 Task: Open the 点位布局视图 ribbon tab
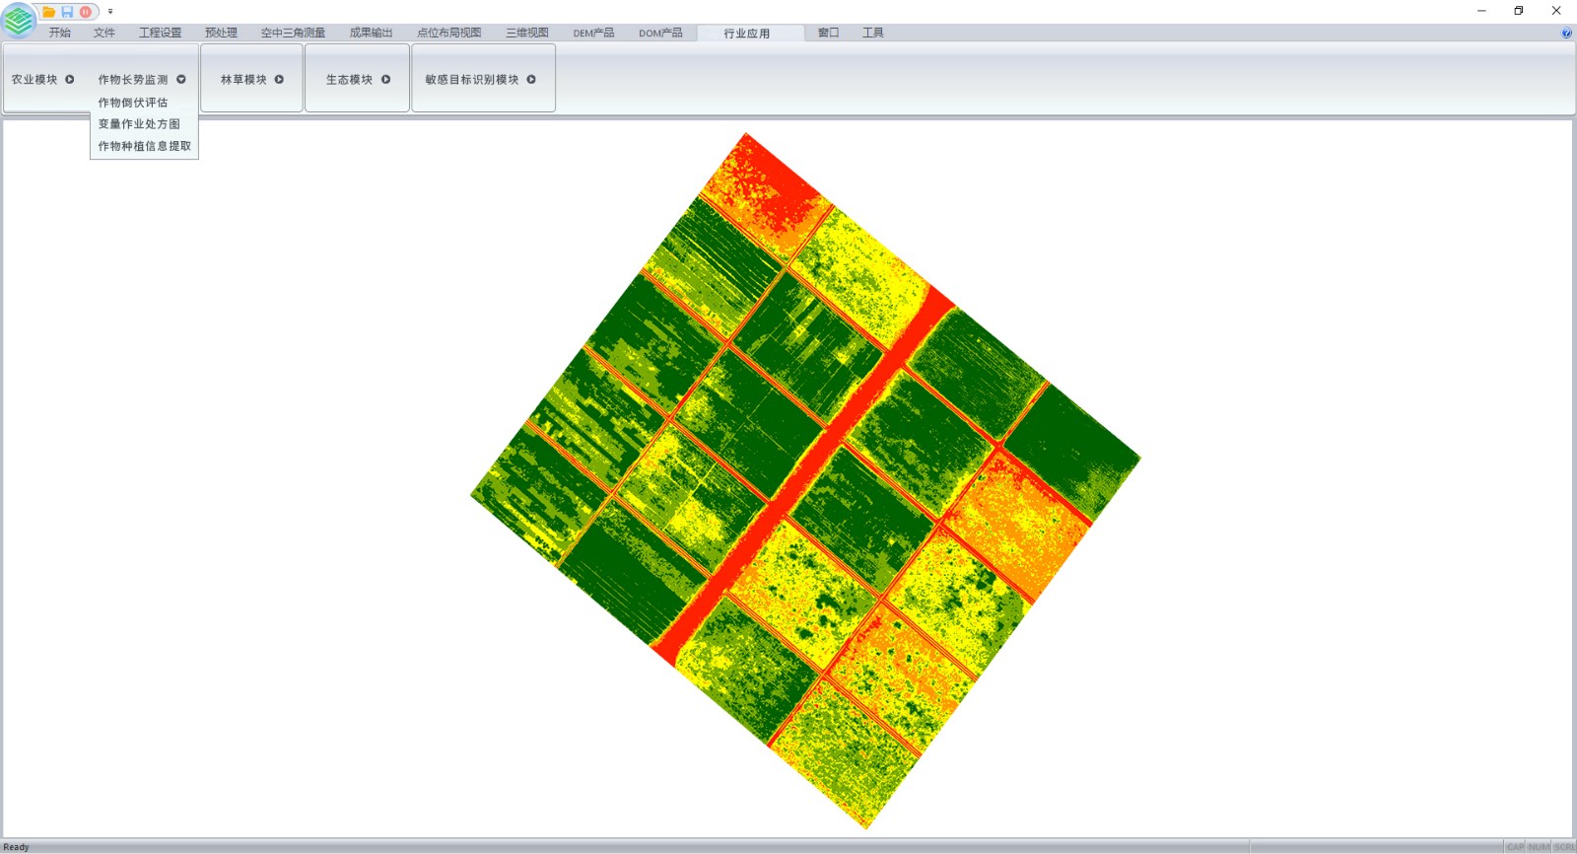(x=448, y=33)
